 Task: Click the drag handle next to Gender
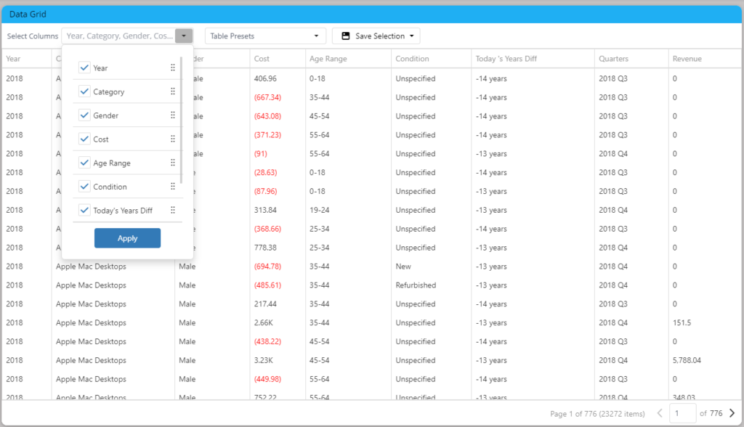(x=173, y=115)
